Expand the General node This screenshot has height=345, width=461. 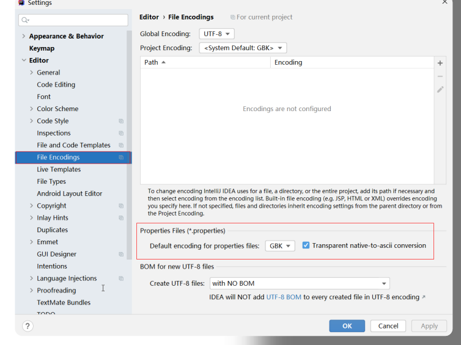(x=31, y=73)
